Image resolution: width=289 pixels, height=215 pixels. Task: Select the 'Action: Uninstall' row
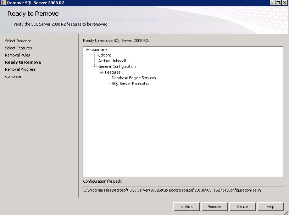[x=112, y=61]
